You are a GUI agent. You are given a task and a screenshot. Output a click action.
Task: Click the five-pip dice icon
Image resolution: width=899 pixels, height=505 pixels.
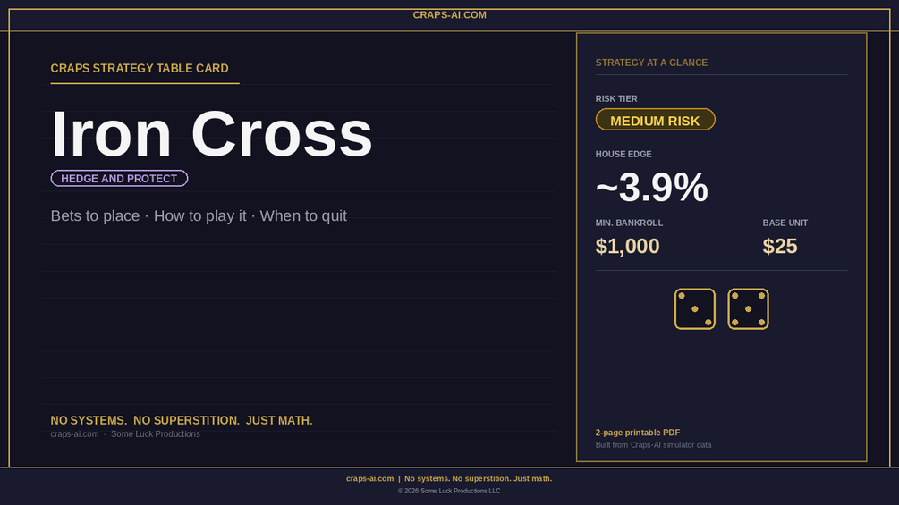[748, 308]
